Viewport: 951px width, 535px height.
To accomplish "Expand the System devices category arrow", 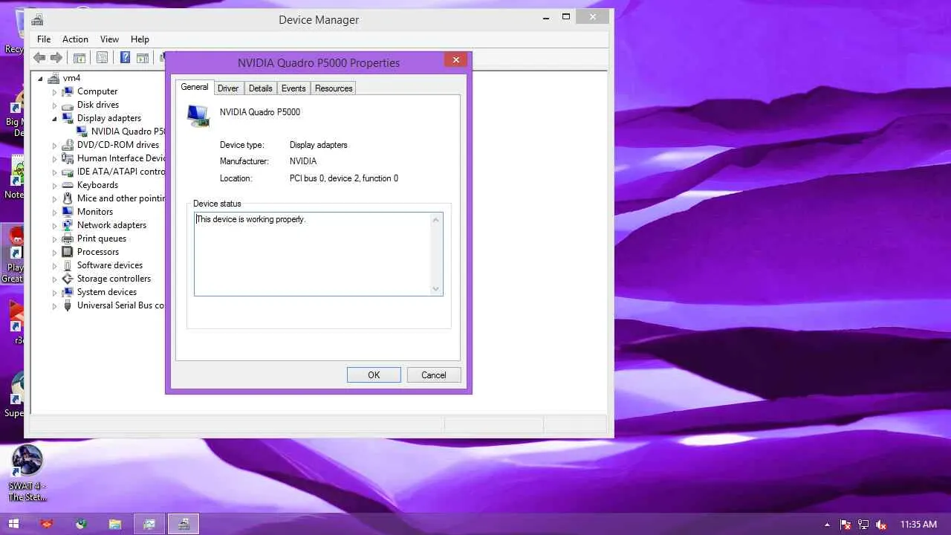I will coord(54,293).
